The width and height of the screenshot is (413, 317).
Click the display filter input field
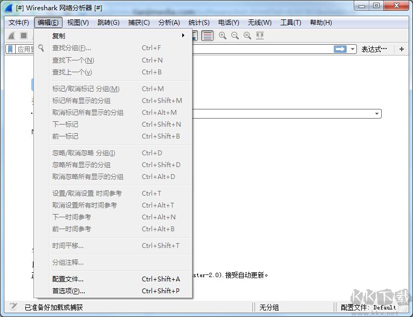[x=262, y=49]
